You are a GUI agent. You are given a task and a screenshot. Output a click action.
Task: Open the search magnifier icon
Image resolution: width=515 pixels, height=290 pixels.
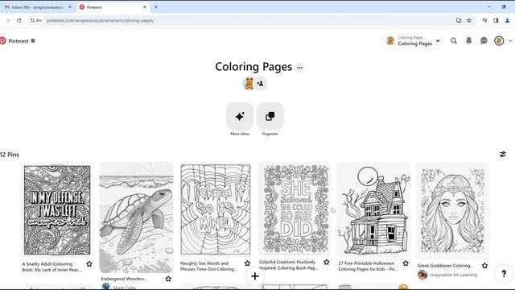(454, 41)
